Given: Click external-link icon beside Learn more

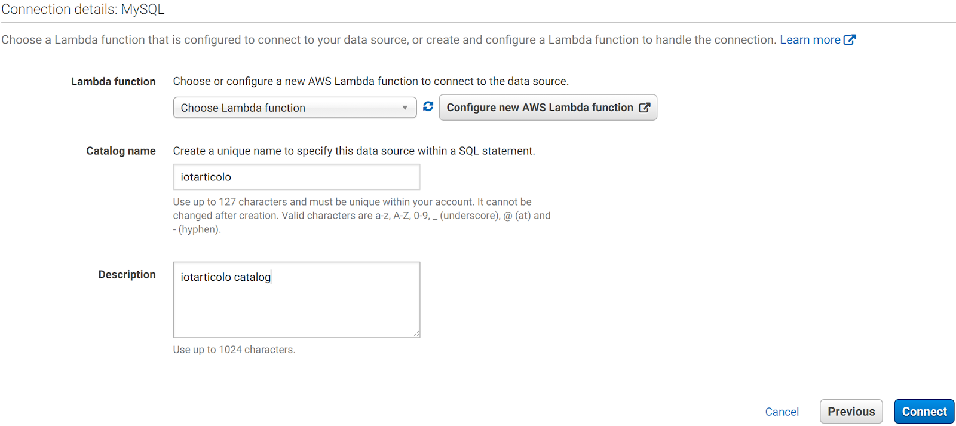Looking at the screenshot, I should pyautogui.click(x=850, y=40).
